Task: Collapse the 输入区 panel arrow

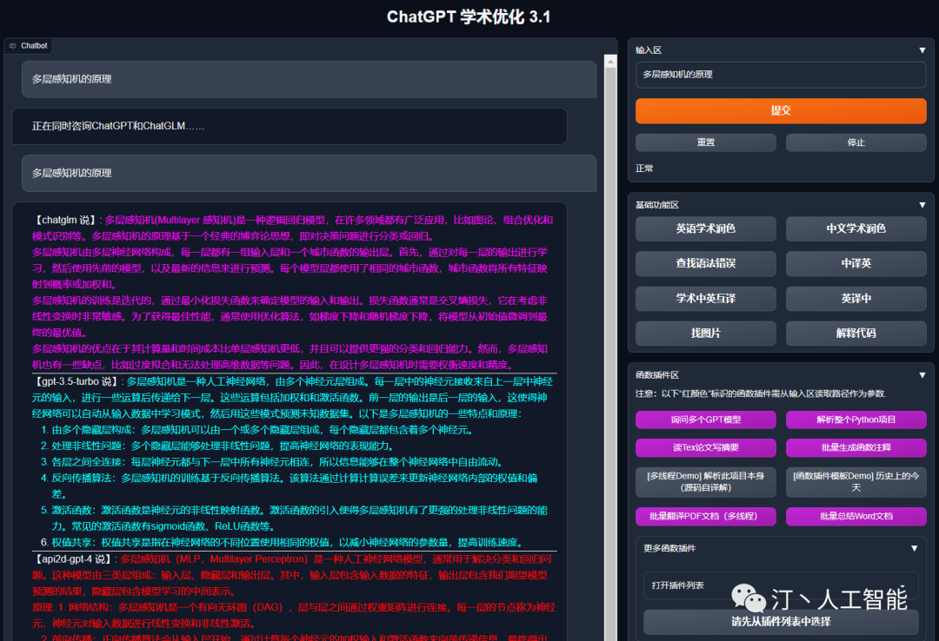Action: tap(922, 50)
